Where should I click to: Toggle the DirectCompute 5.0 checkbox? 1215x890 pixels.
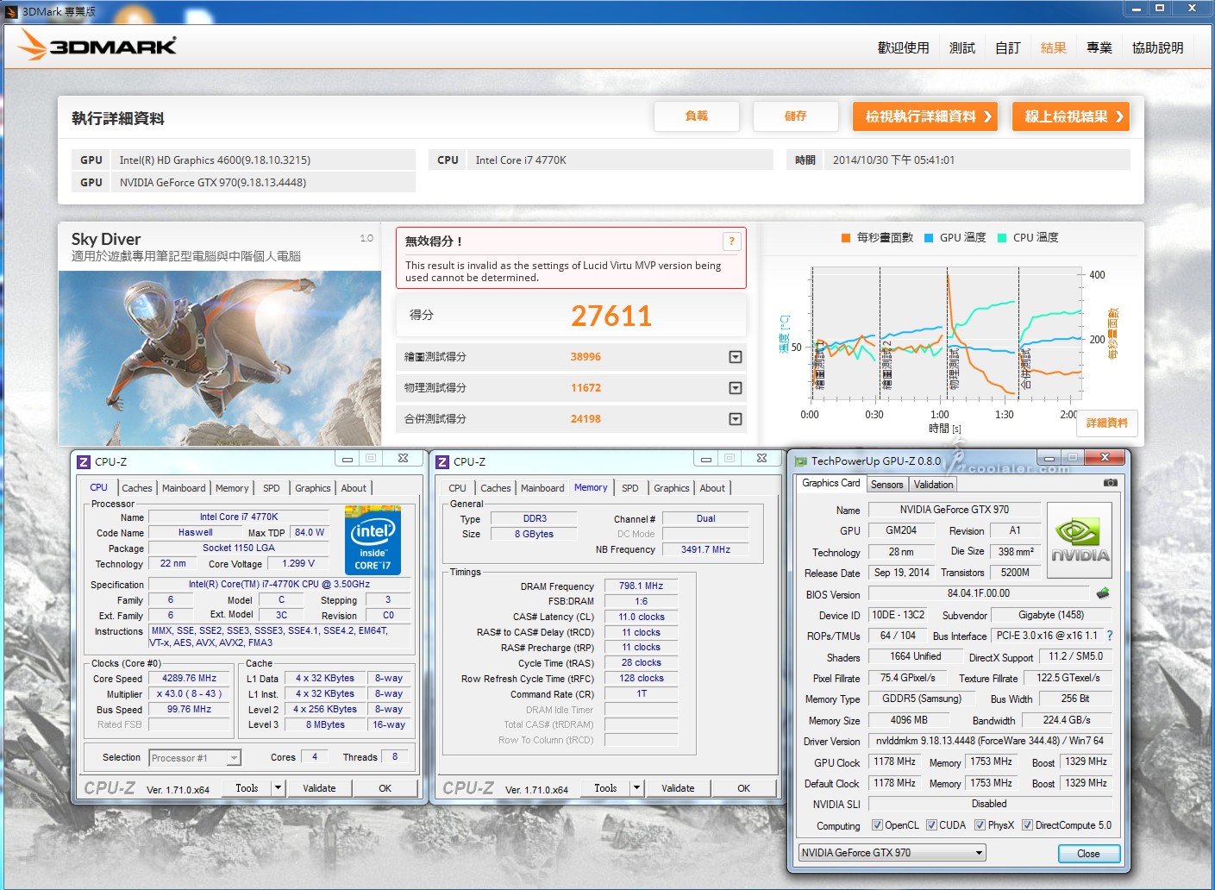tap(1027, 825)
